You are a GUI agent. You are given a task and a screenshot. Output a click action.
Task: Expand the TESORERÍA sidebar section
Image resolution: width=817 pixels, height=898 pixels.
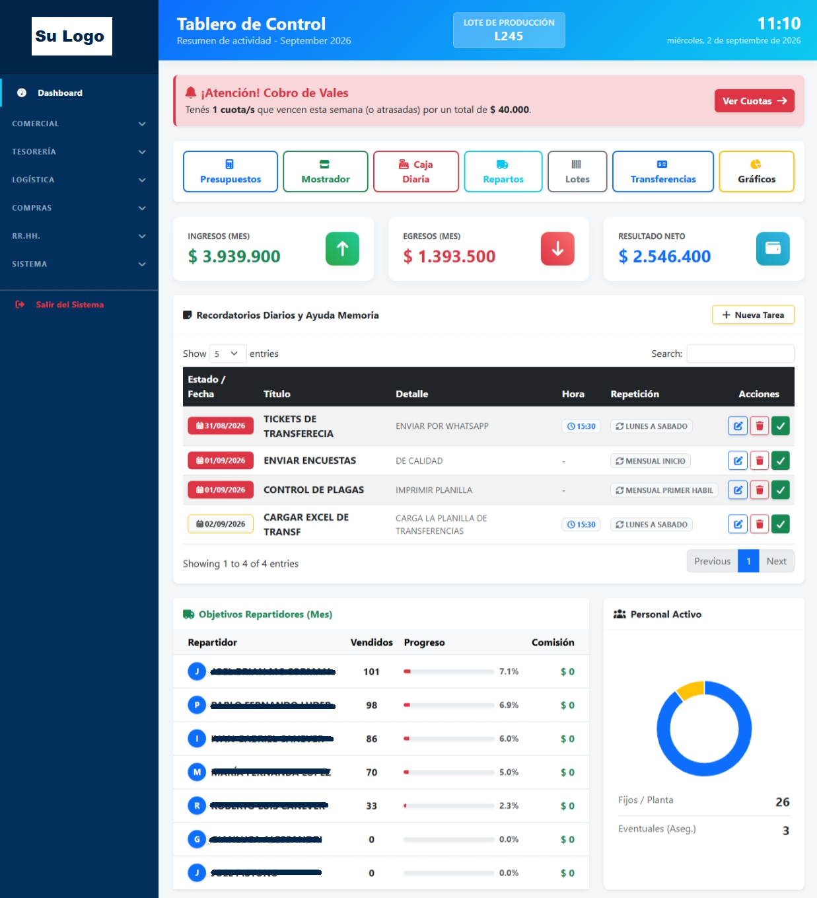[79, 152]
